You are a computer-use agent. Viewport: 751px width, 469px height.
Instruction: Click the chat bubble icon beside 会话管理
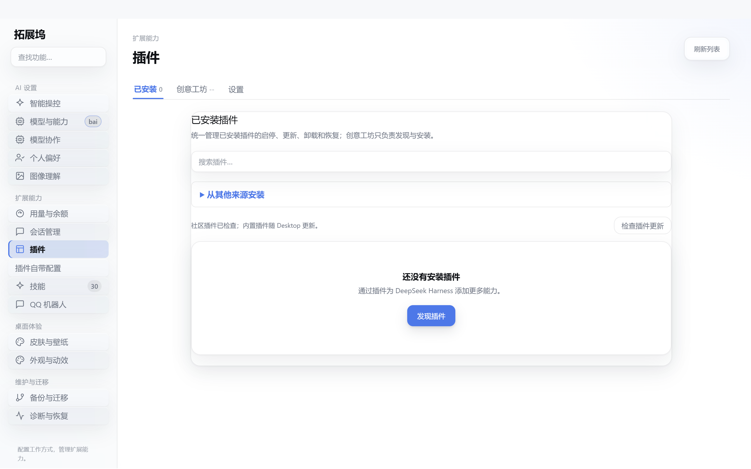pos(20,232)
